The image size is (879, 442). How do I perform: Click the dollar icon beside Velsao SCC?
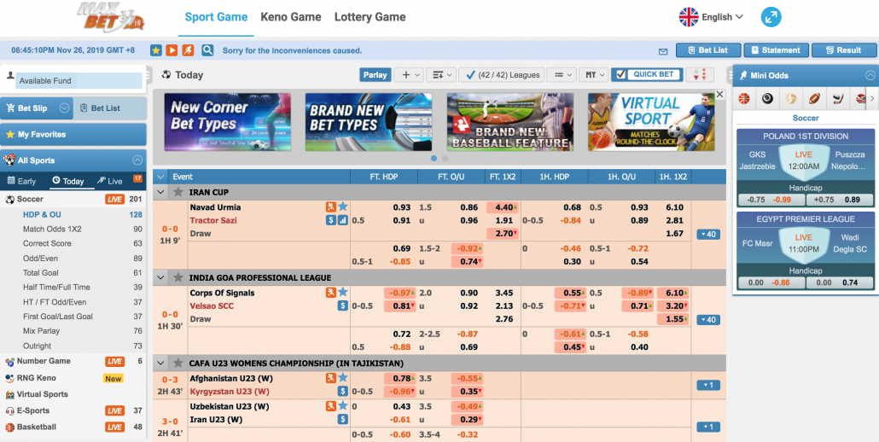(x=342, y=305)
